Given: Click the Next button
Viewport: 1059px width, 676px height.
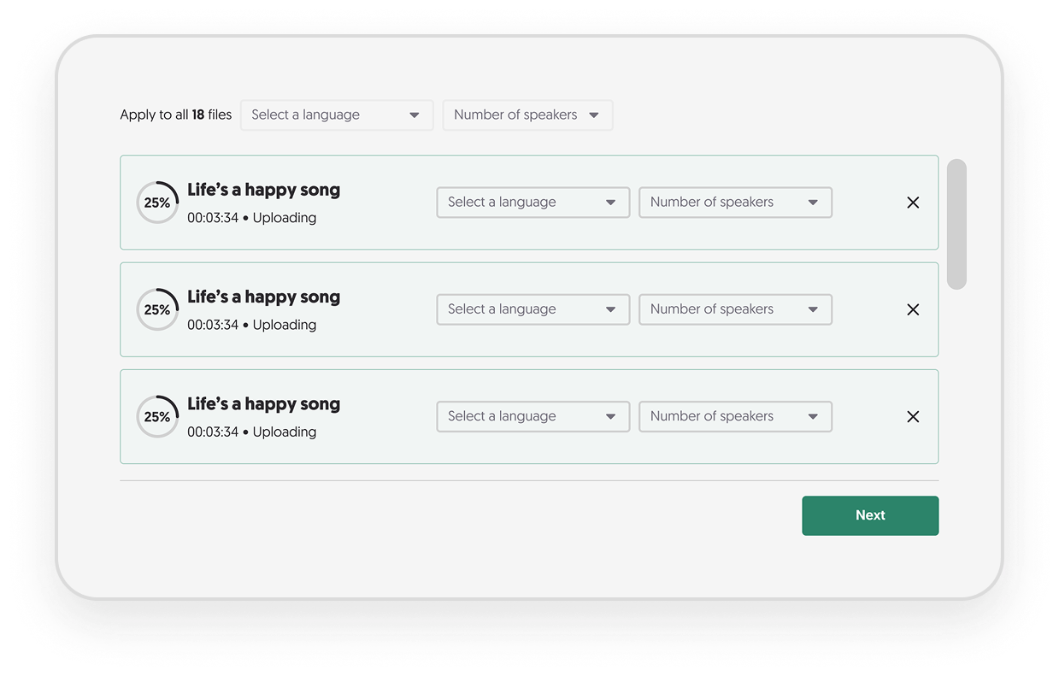Looking at the screenshot, I should (x=870, y=515).
